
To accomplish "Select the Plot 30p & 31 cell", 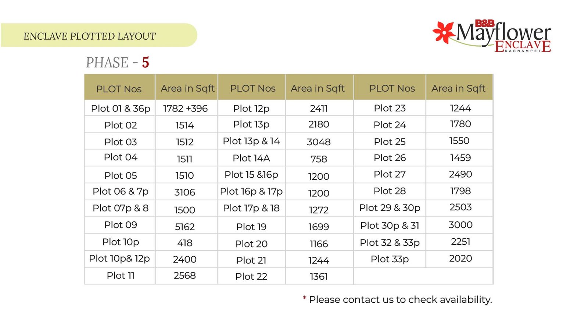I will pyautogui.click(x=390, y=225).
